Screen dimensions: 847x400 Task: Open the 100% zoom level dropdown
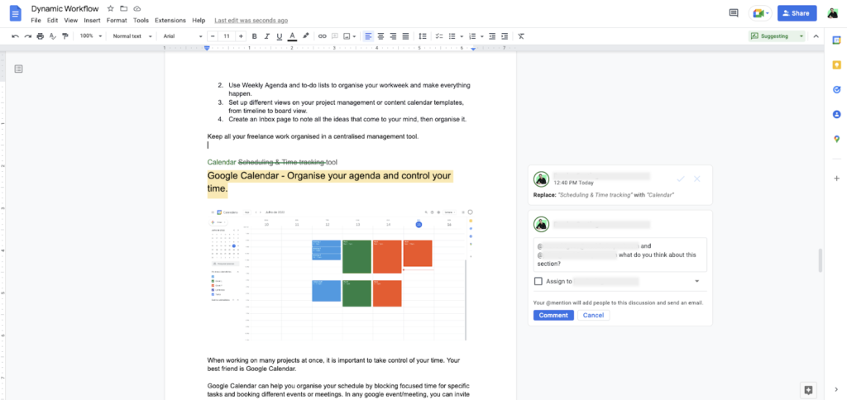91,36
